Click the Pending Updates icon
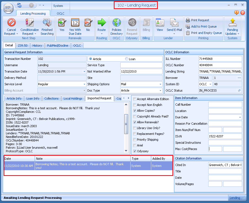The width and height of the screenshot is (249, 203). click(x=232, y=23)
